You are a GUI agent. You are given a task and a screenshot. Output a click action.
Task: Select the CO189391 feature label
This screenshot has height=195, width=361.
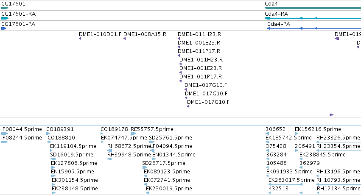[x=60, y=129]
